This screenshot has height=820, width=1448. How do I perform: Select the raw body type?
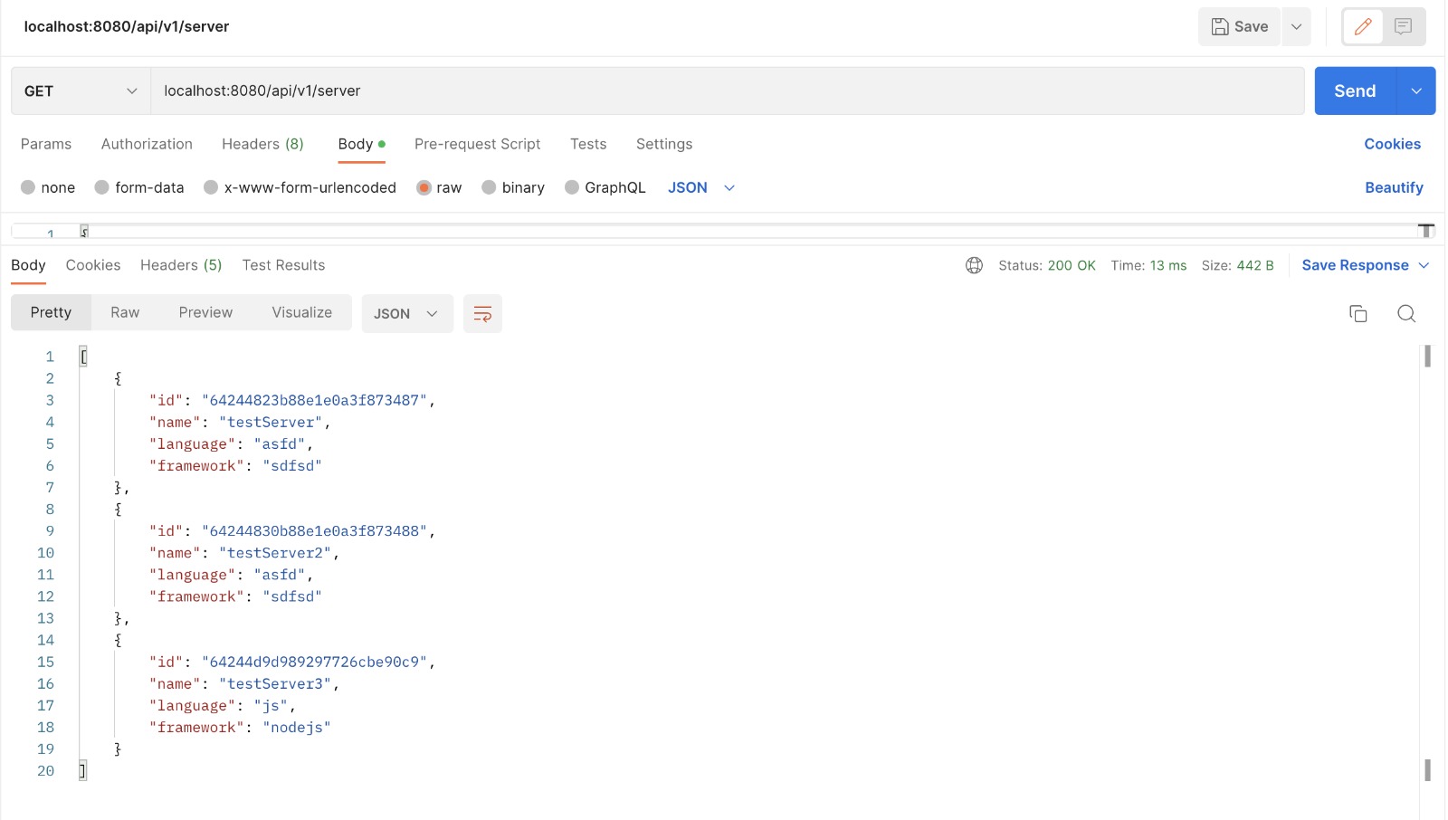(424, 187)
